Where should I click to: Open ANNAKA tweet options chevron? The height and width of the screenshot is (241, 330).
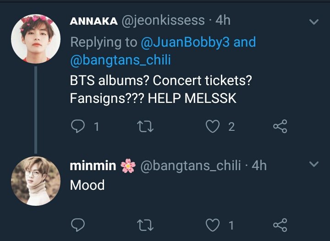click(314, 21)
